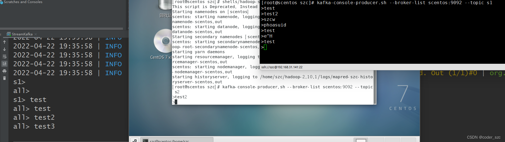This screenshot has height=142, width=505.
Task: Click the 'all> test3' console line
Action: pos(34,126)
